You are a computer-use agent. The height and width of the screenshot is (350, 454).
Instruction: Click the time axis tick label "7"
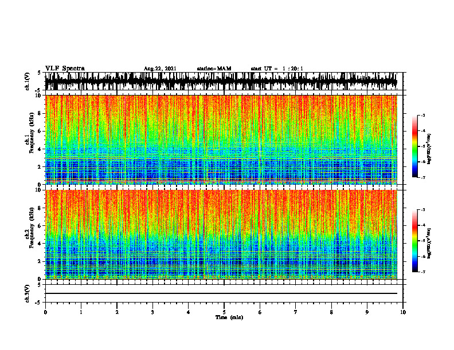point(296,312)
